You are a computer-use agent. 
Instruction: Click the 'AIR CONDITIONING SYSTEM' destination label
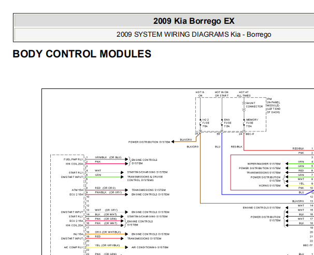(x=150, y=247)
